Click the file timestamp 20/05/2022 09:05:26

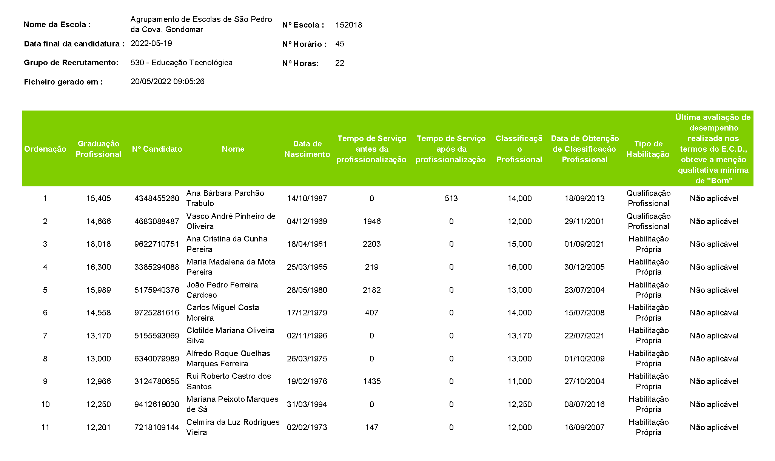coord(167,81)
